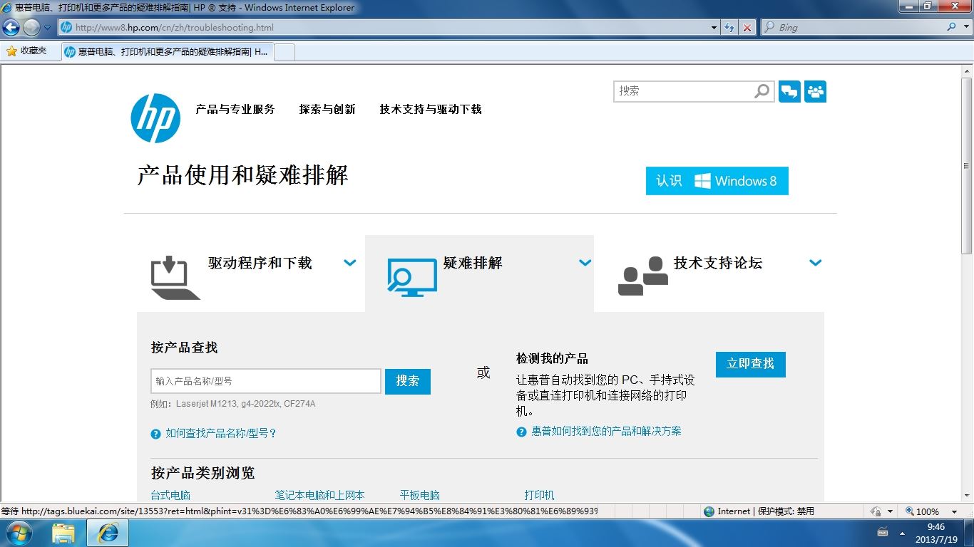Screen dimensions: 974x547
Task: Open the Bing search provider dropdown
Action: click(x=965, y=27)
